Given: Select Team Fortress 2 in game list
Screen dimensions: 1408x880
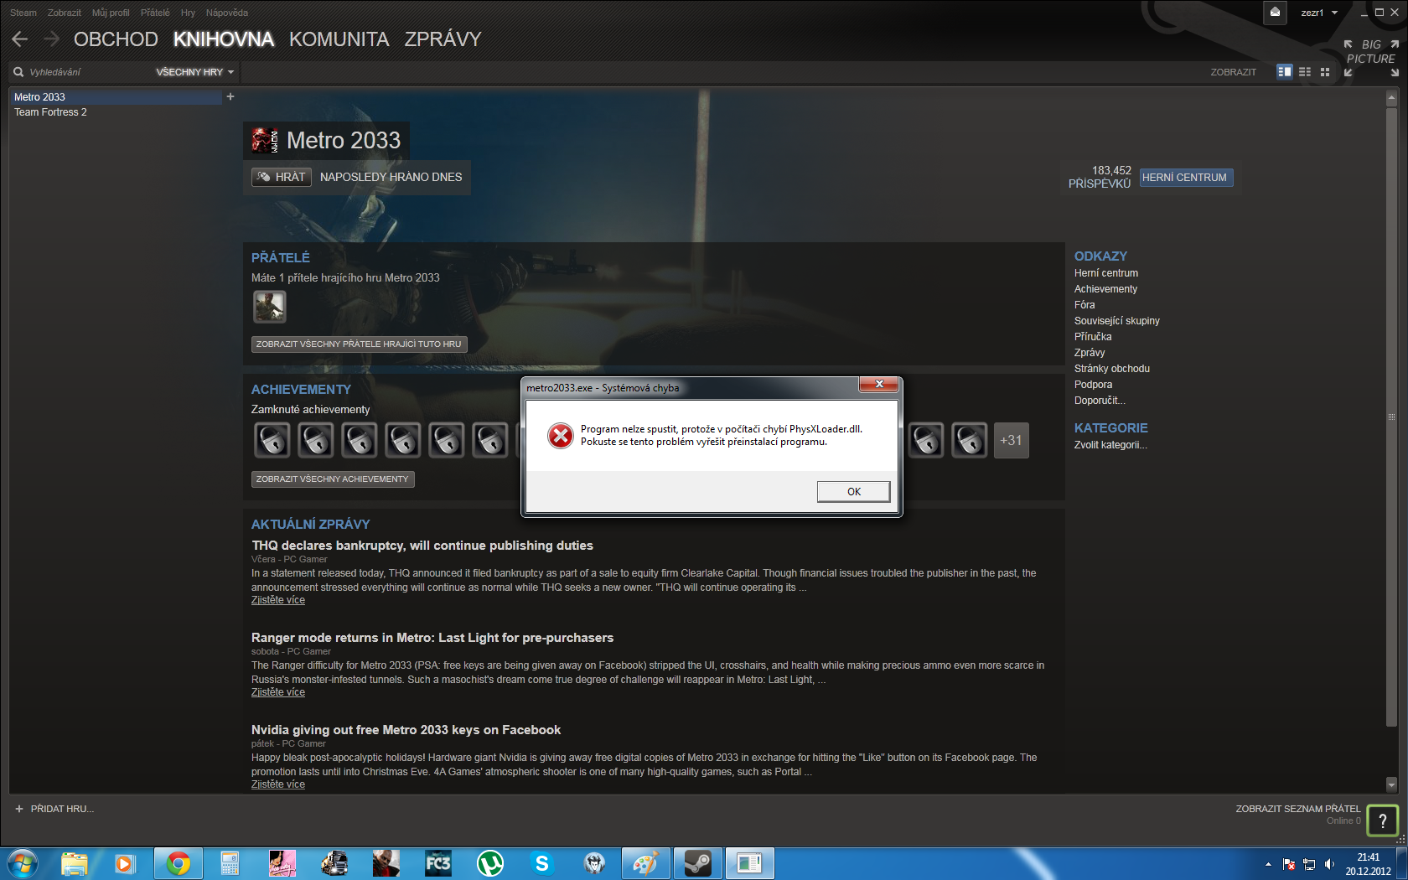Looking at the screenshot, I should click(x=50, y=112).
